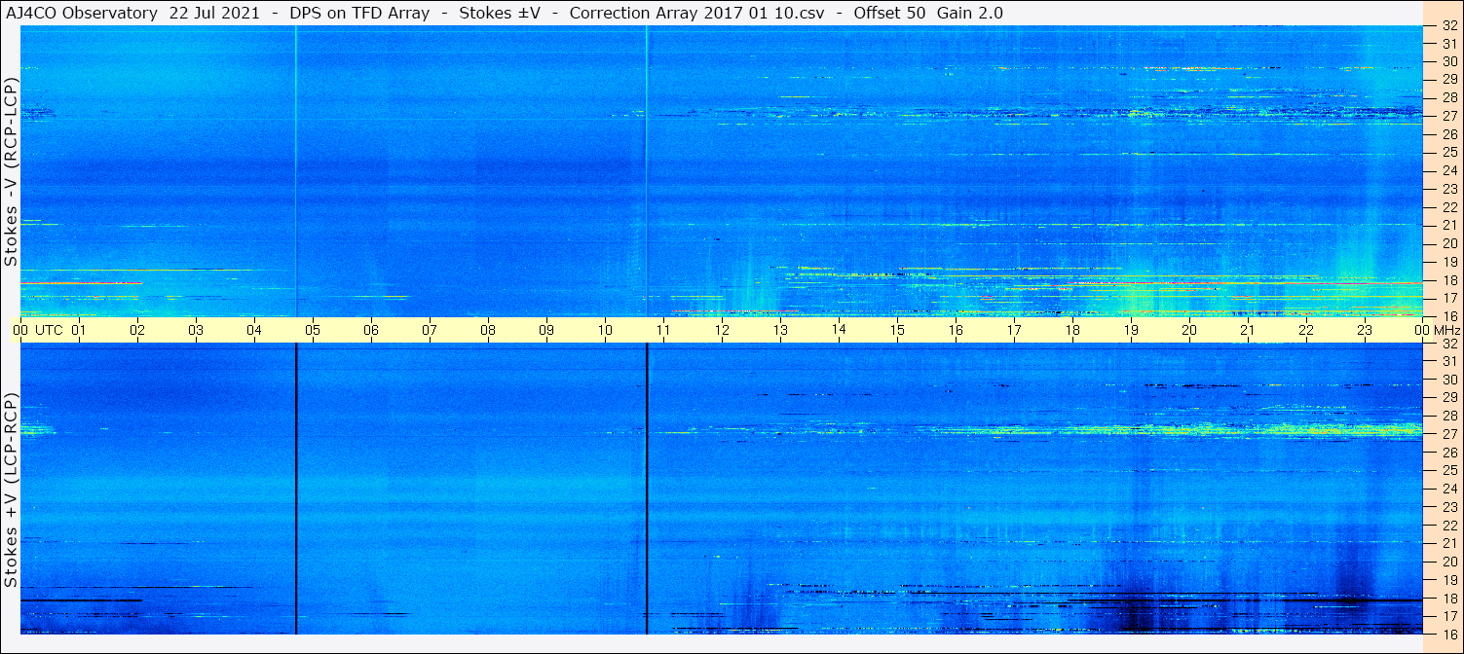Click the 25 MHz tick of lower panel
This screenshot has width=1464, height=654.
[x=1449, y=471]
